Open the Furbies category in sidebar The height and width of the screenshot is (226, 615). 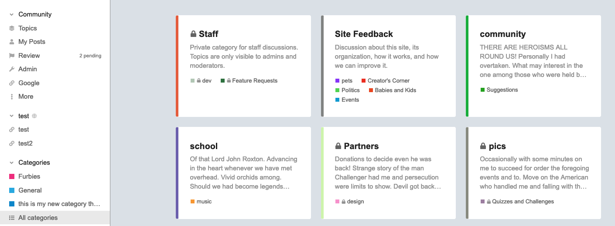pos(29,176)
